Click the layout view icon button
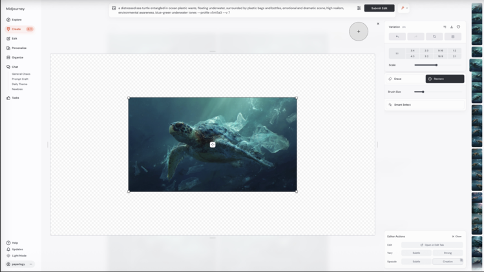484x272 pixels. [x=453, y=37]
